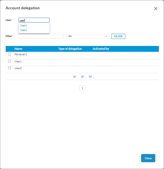
Task: Tick the checkbox for Reviewer1 row
Action: click(10, 54)
